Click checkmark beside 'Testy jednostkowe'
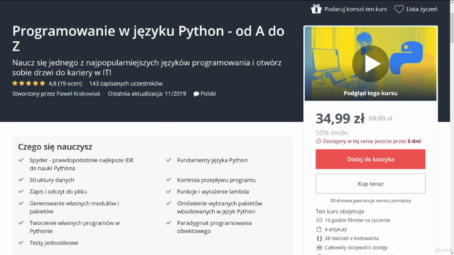454x255 pixels. click(21, 242)
